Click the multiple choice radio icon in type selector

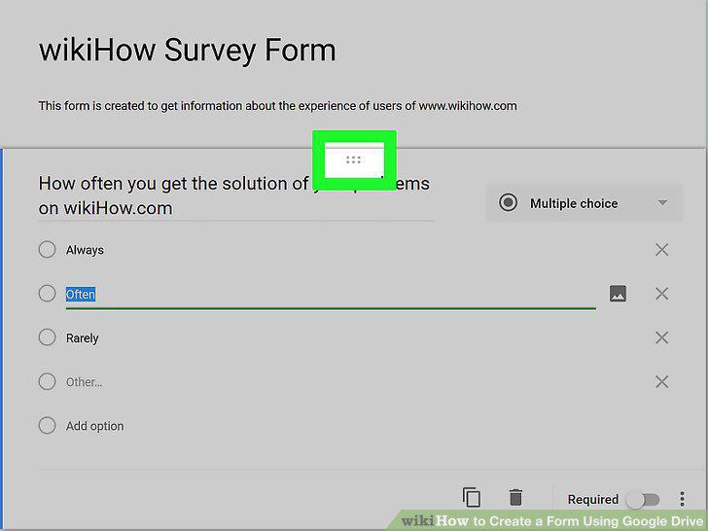508,202
